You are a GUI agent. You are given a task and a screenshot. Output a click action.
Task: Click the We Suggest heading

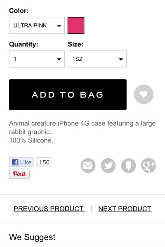32,237
